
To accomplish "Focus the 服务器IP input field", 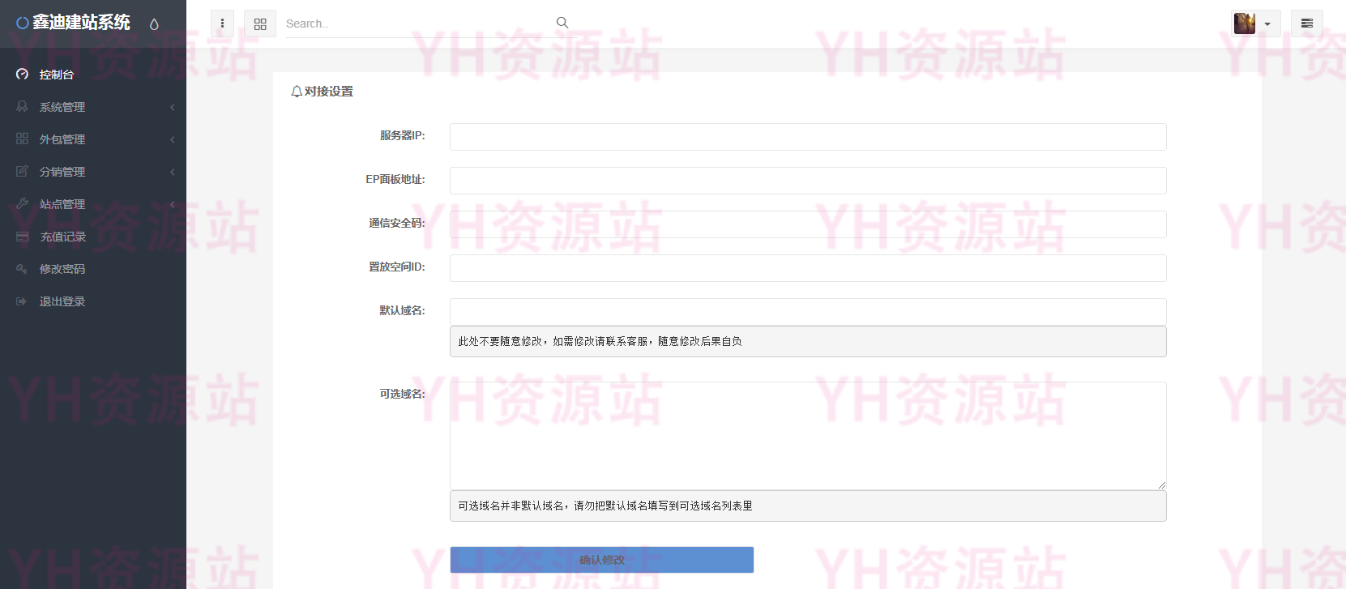I will 807,137.
